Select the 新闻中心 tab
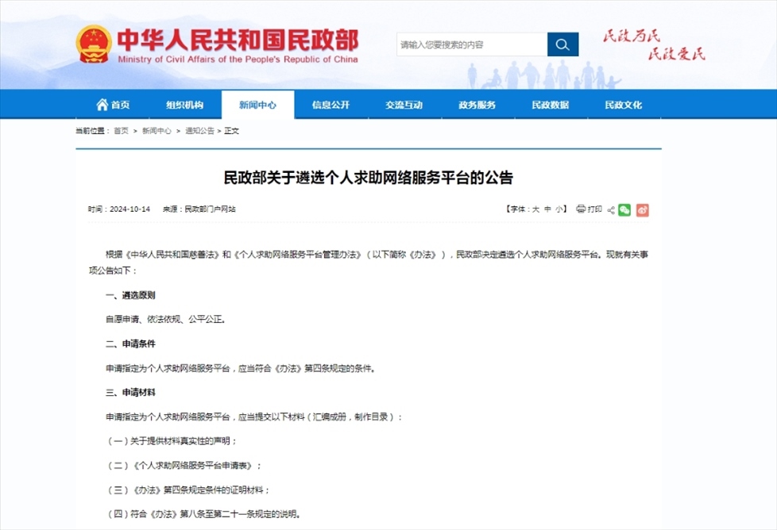777x530 pixels. click(257, 105)
